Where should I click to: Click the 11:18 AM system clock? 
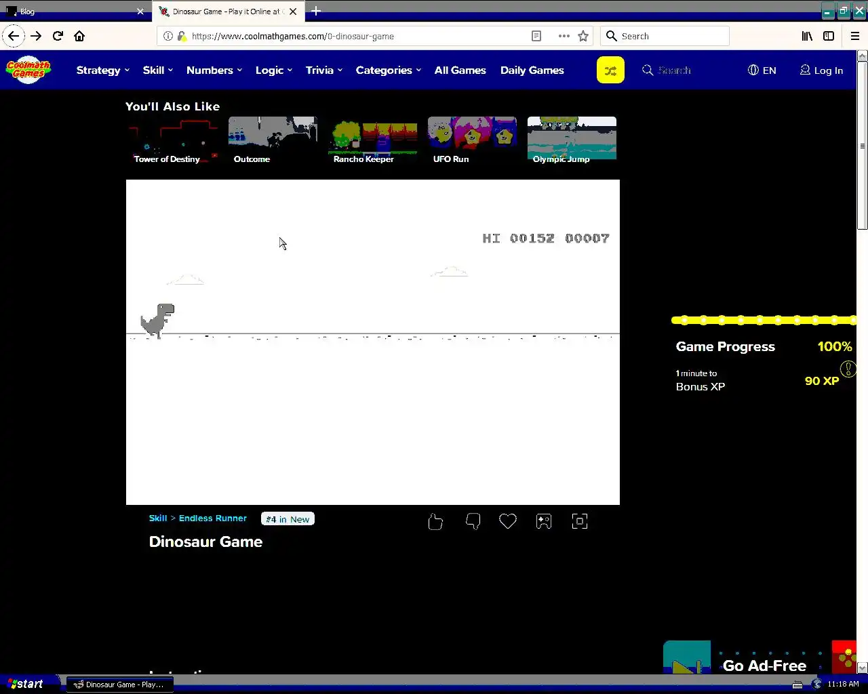coord(843,684)
